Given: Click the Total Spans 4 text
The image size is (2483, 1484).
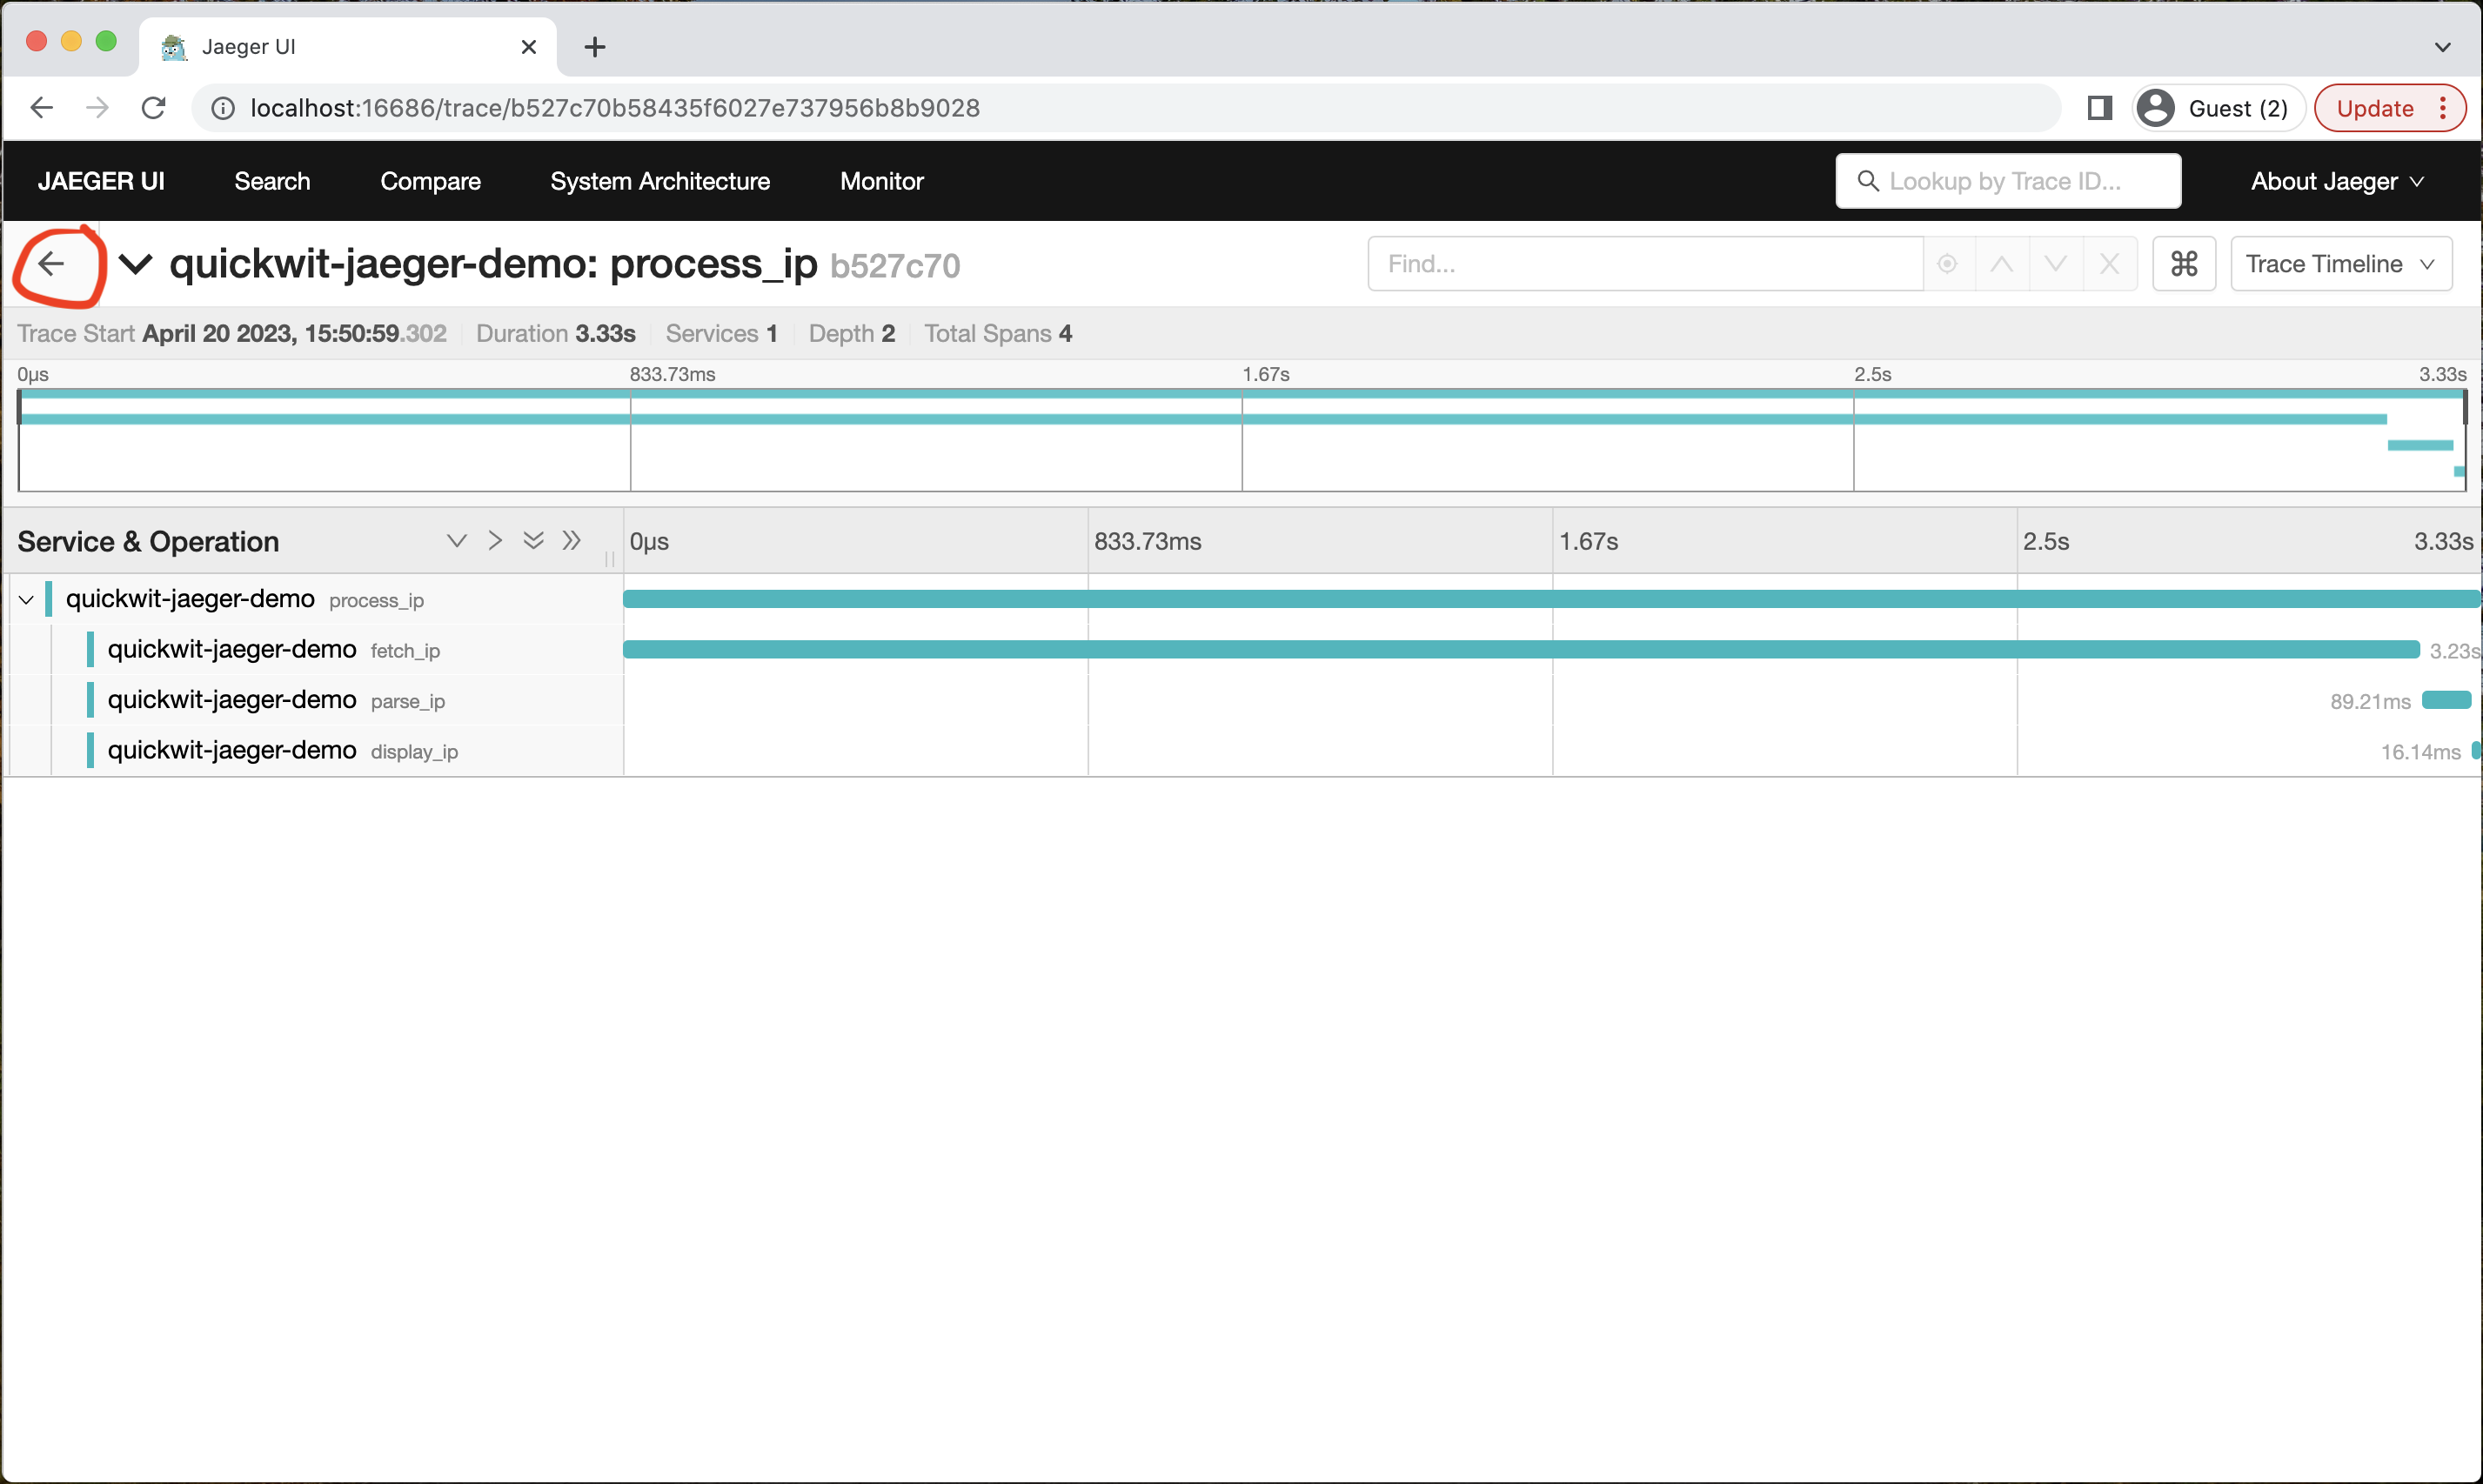Looking at the screenshot, I should point(998,334).
